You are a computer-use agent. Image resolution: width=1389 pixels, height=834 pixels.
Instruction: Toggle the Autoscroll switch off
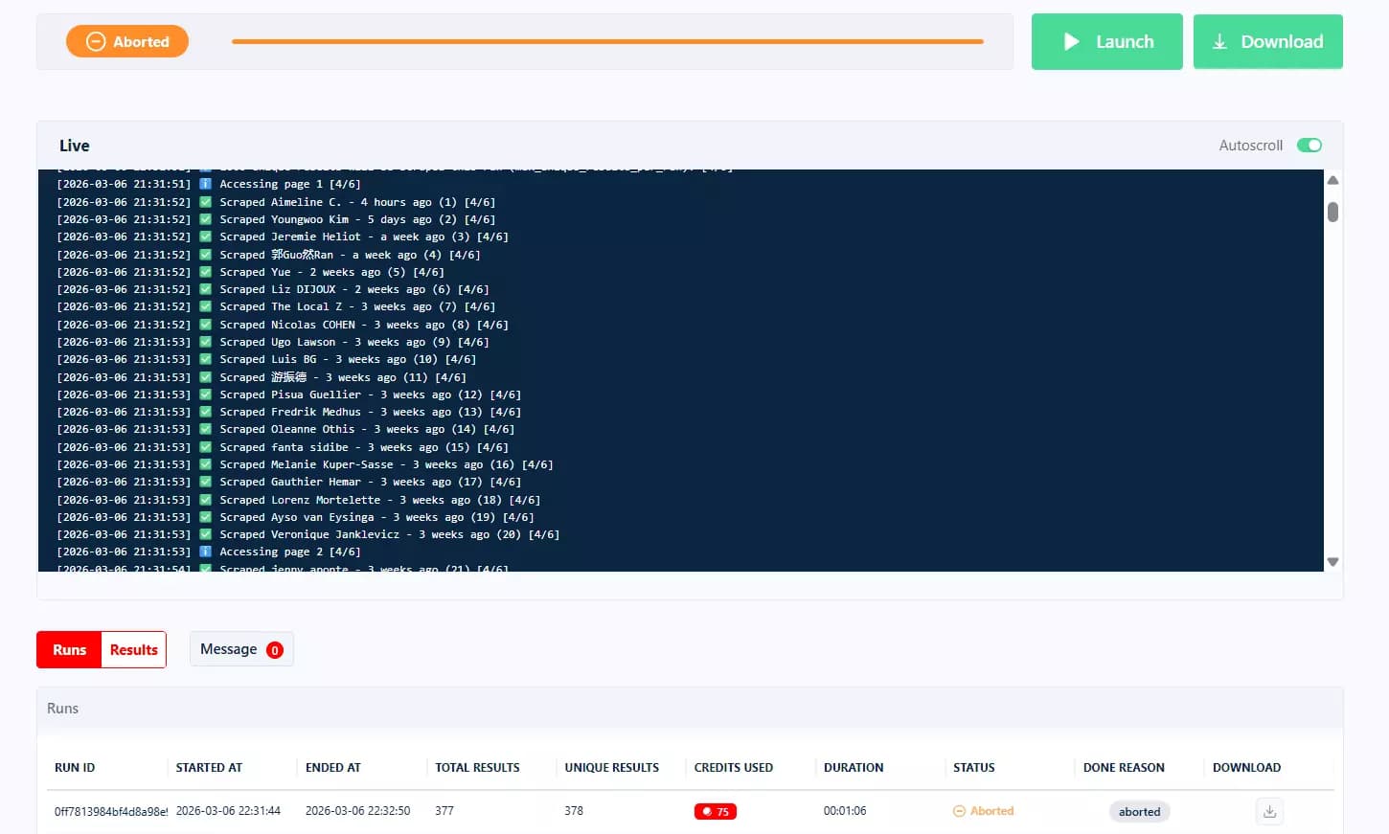point(1309,145)
